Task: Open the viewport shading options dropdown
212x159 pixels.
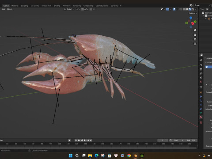Action: [x=196, y=9]
